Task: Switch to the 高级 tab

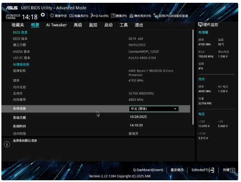Action: coord(78,25)
